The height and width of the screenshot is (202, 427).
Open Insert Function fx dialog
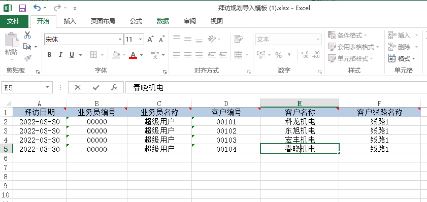click(114, 87)
